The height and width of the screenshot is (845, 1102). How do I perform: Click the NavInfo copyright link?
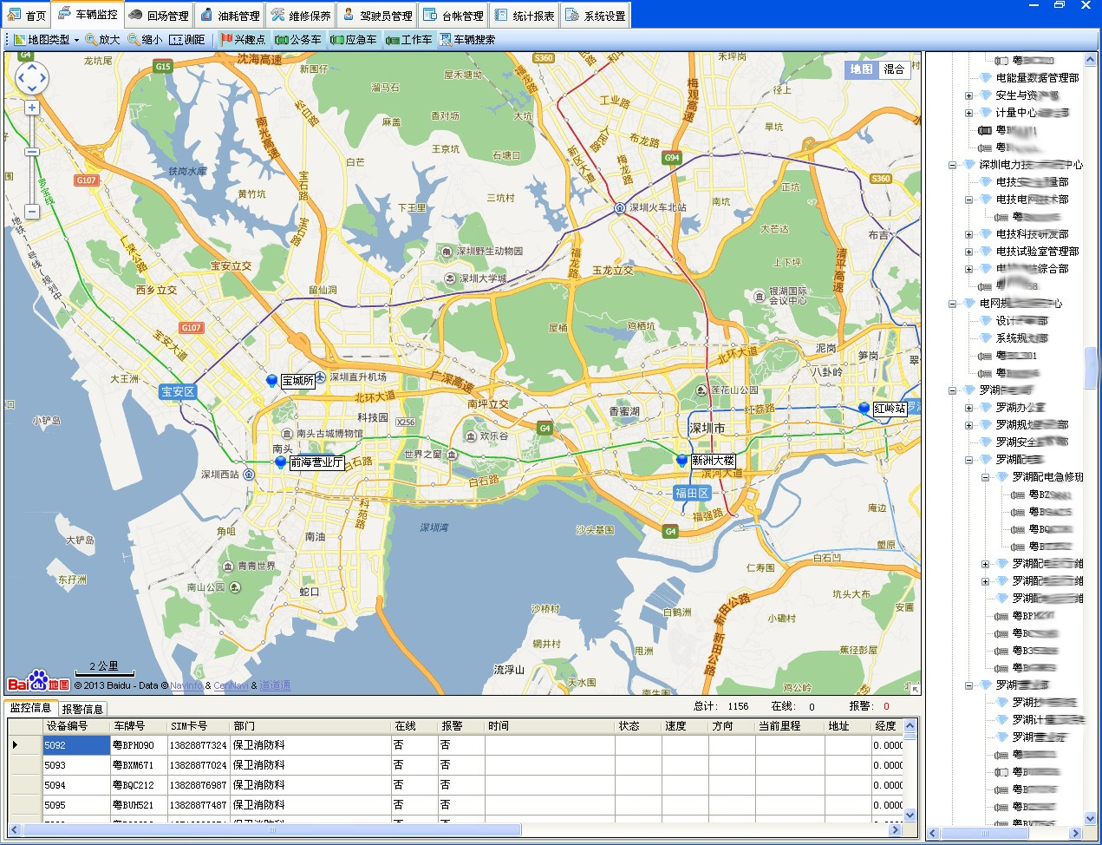point(186,685)
